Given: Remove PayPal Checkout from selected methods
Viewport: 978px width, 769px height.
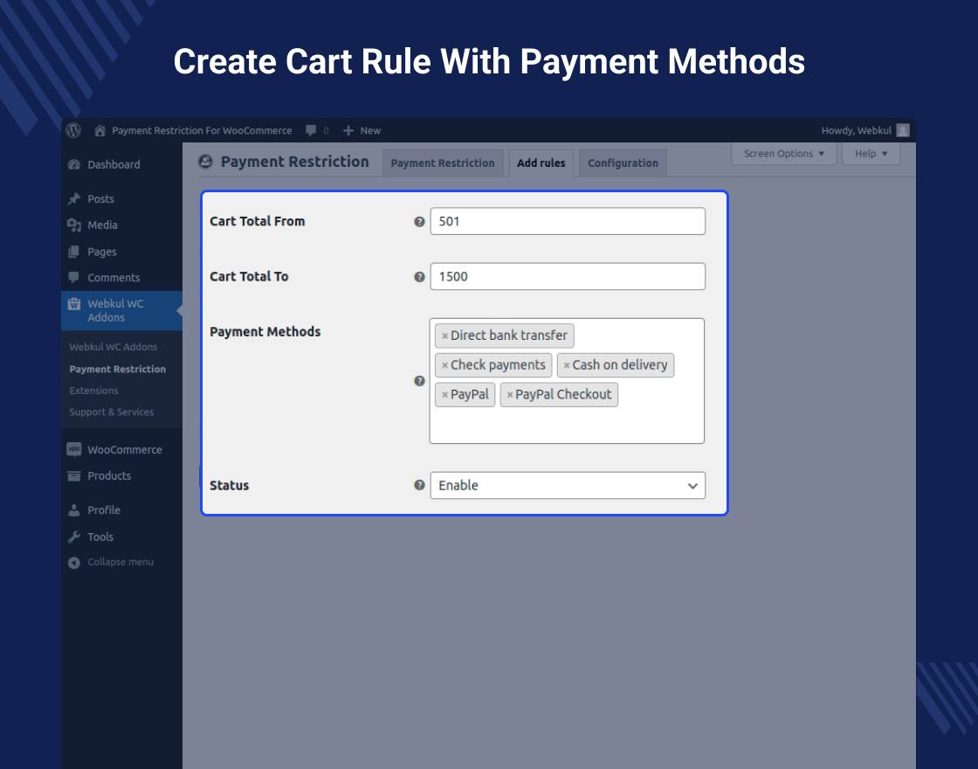Looking at the screenshot, I should [x=509, y=394].
